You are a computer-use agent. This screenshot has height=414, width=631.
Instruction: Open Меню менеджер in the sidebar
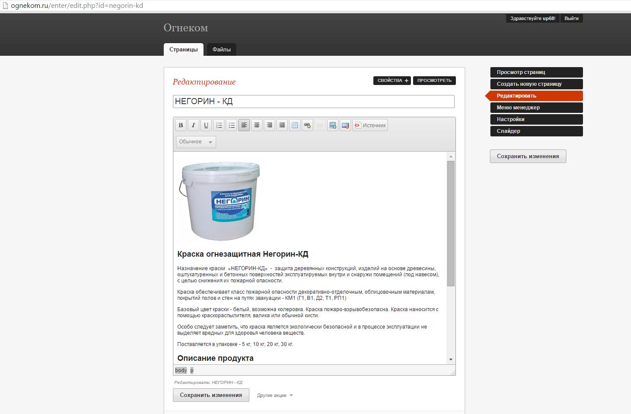537,108
